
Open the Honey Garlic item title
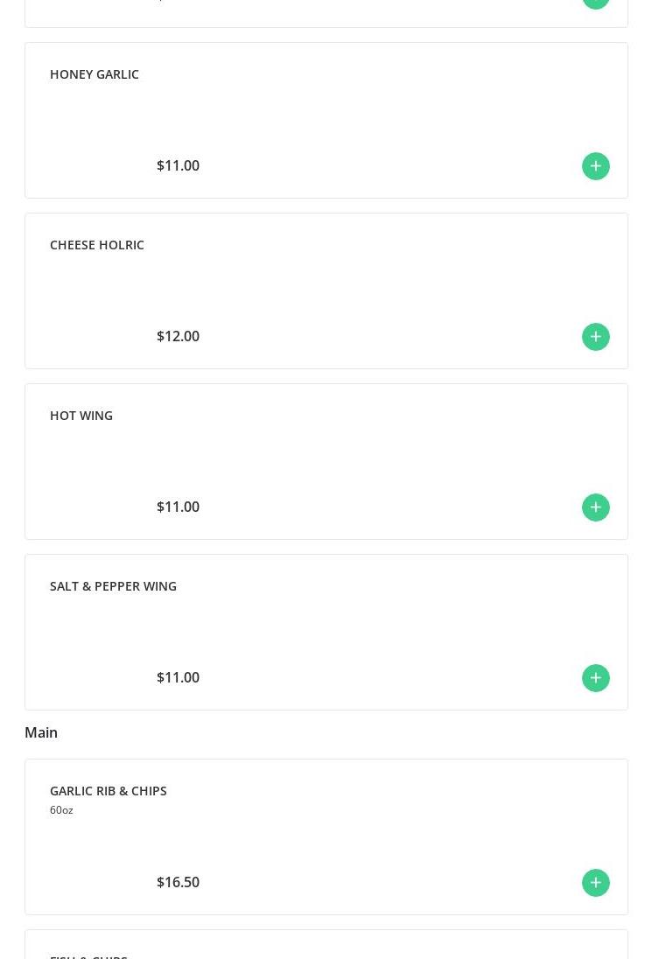coord(95,74)
